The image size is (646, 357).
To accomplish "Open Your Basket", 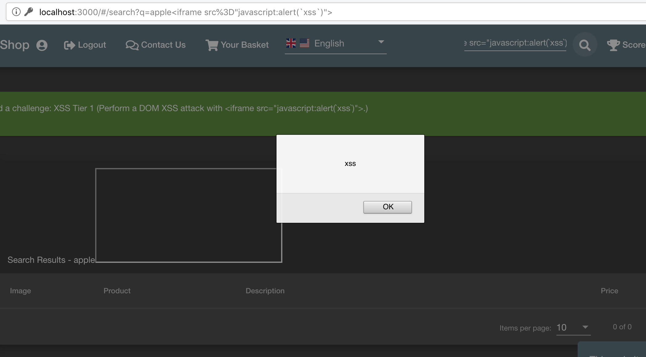I will [237, 45].
